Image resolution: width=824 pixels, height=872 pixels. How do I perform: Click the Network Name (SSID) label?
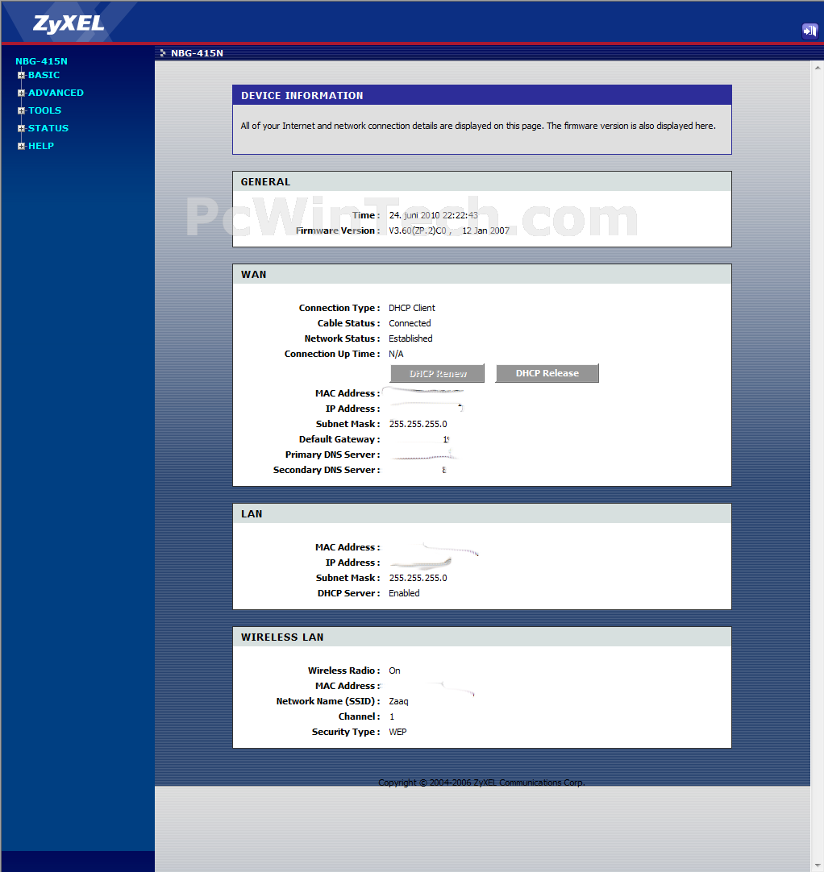tap(328, 701)
